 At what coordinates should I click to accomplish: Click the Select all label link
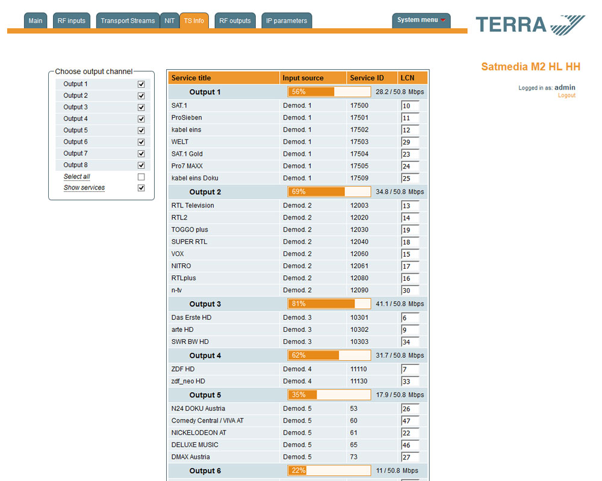click(x=76, y=177)
